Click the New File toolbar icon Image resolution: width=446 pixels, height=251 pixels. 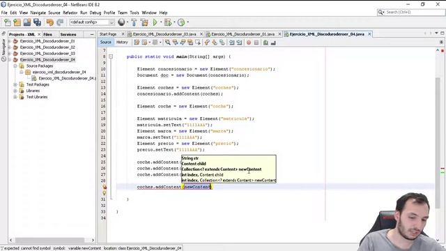pos(8,22)
